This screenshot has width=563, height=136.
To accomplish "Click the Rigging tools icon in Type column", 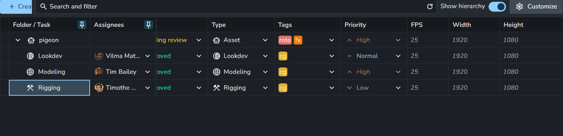I will pyautogui.click(x=216, y=88).
